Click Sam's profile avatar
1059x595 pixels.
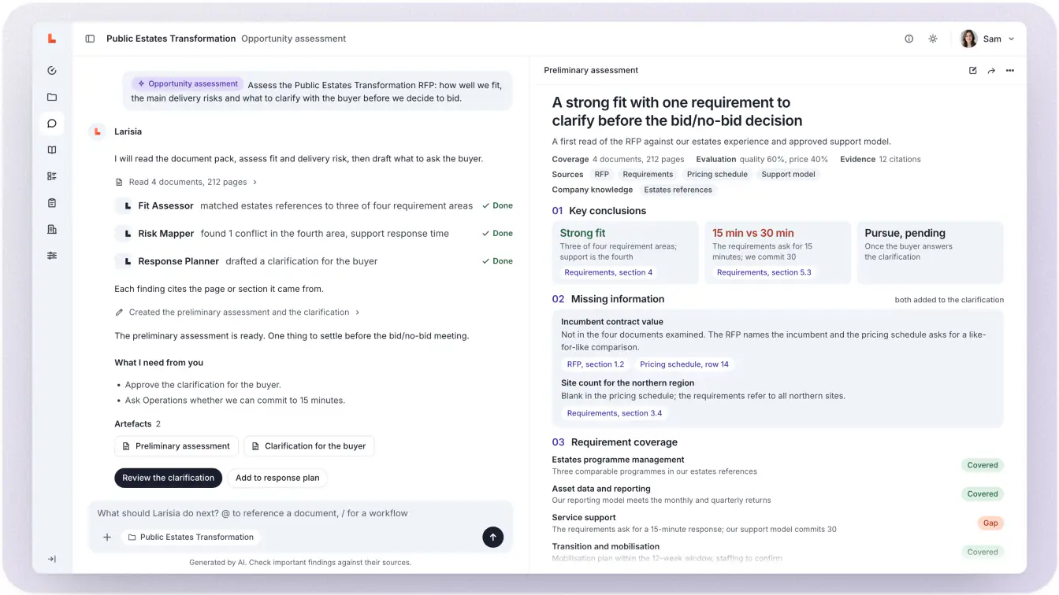point(968,39)
